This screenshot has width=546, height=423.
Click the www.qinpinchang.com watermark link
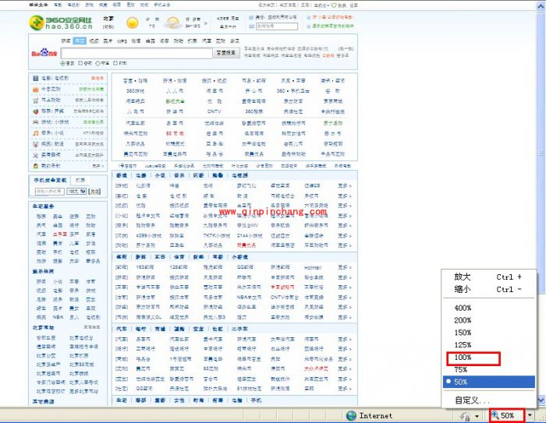pyautogui.click(x=273, y=211)
